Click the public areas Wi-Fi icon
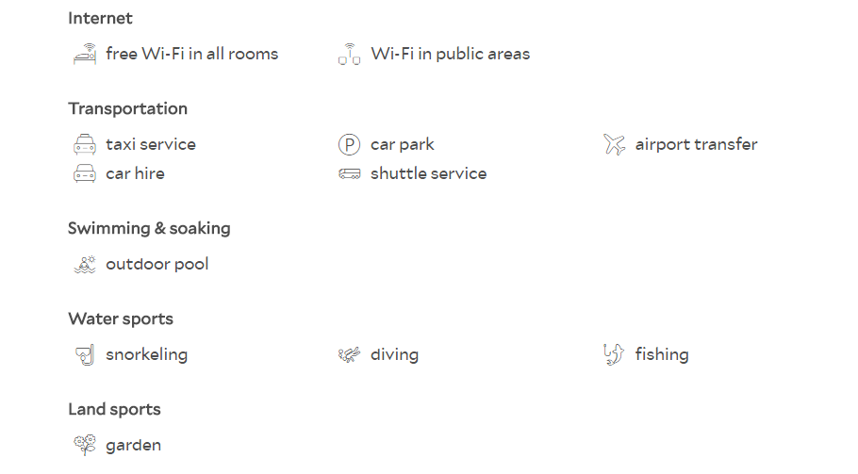 [x=349, y=54]
